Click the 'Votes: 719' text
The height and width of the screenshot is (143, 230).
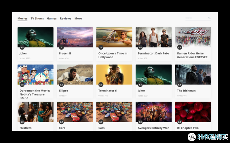point(103,96)
